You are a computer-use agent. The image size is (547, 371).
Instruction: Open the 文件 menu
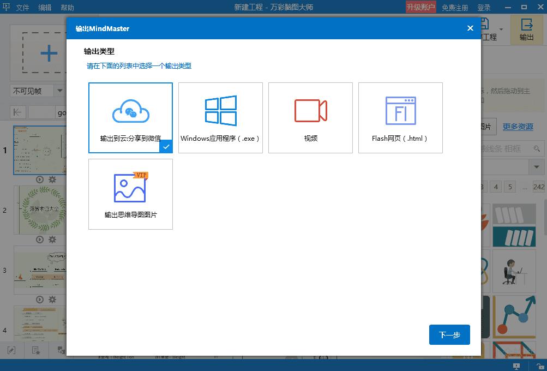pyautogui.click(x=22, y=8)
